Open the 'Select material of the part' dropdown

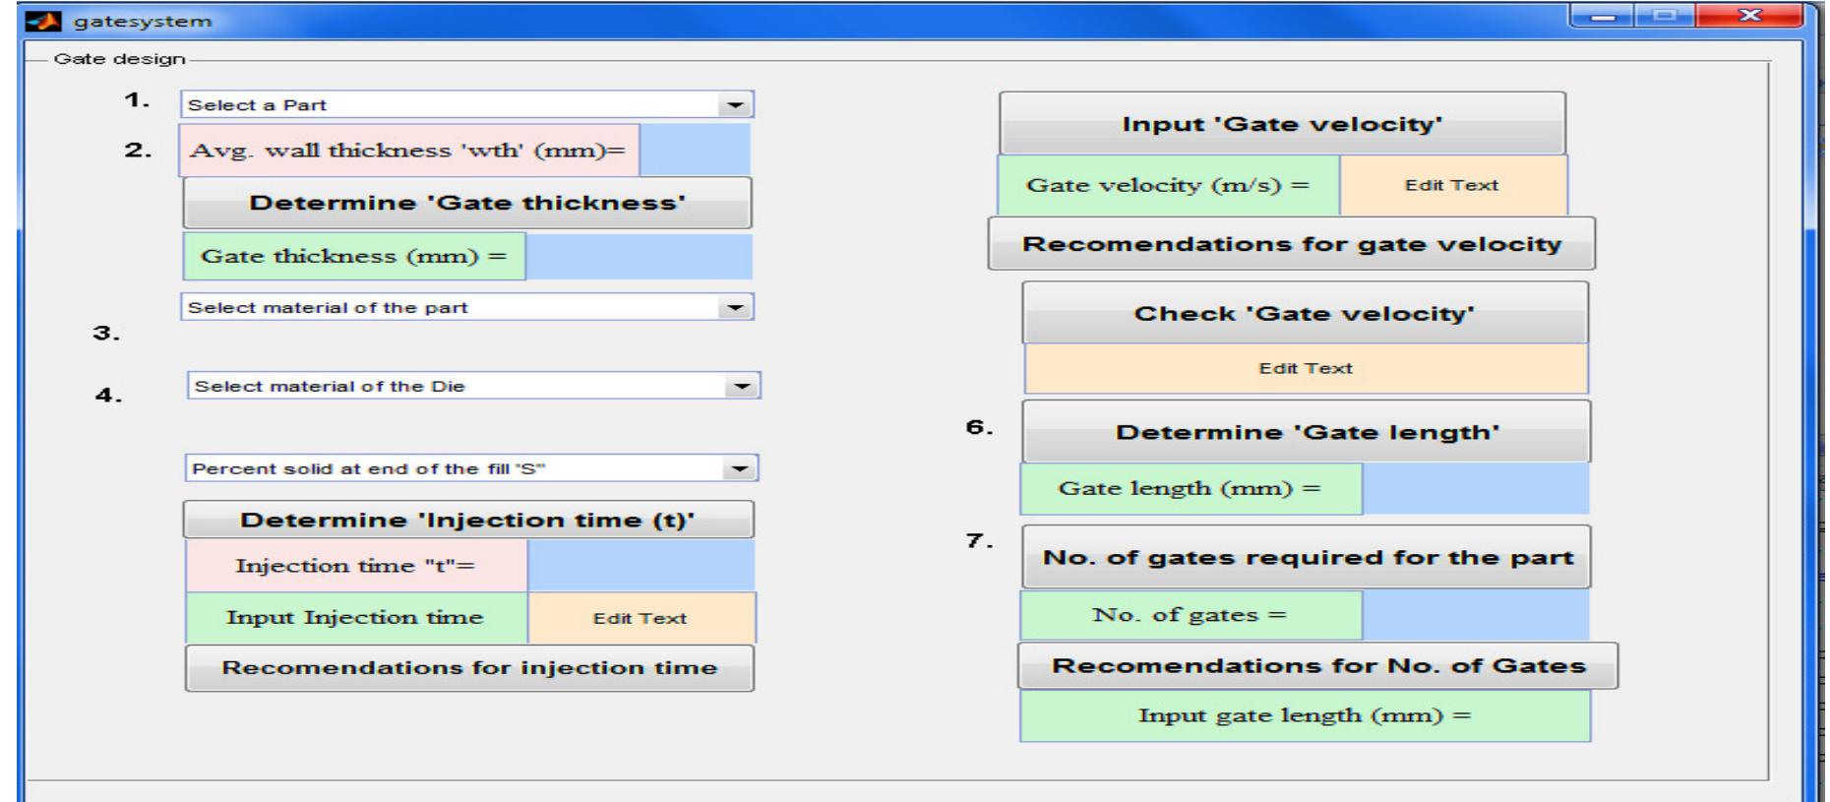pos(466,307)
